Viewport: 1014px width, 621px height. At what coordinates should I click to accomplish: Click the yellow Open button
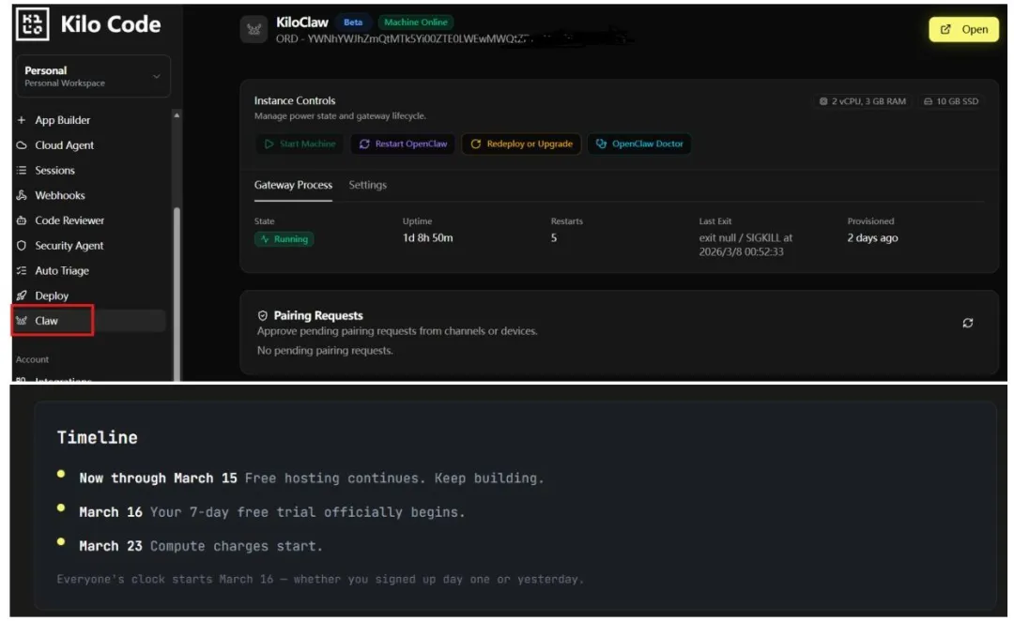click(964, 29)
